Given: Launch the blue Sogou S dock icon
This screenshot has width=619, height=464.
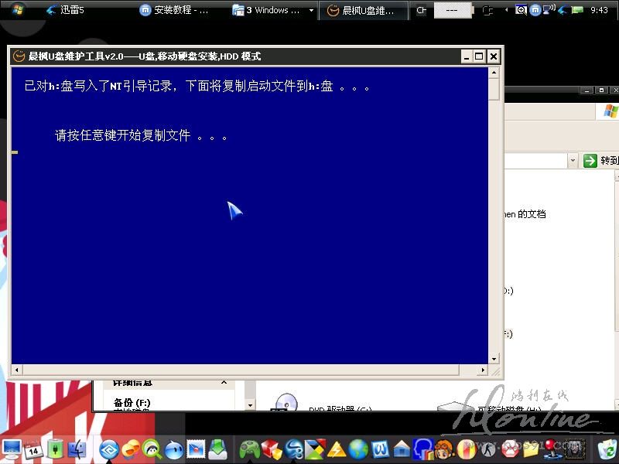Looking at the screenshot, I should click(x=294, y=450).
